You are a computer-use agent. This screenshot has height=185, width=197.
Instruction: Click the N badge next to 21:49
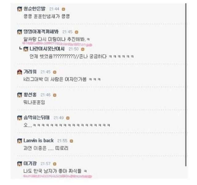pyautogui.click(x=68, y=118)
